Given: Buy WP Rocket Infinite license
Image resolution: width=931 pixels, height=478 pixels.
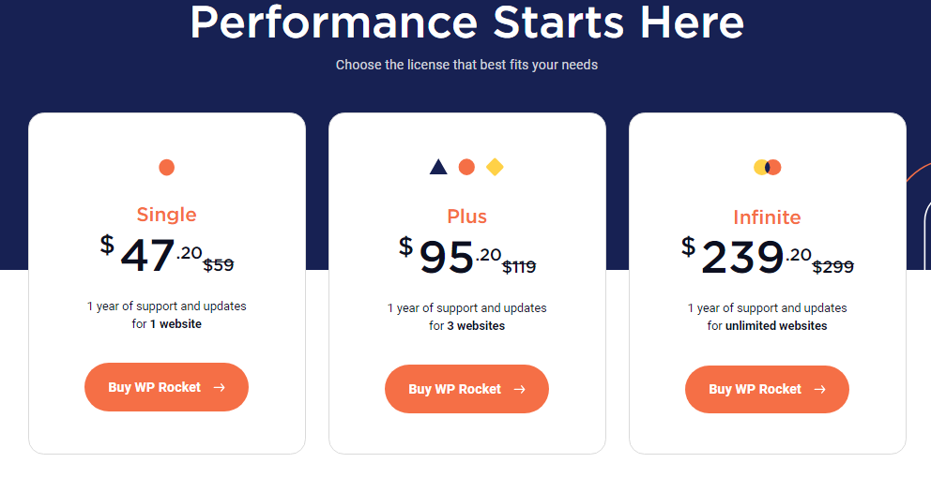Looking at the screenshot, I should tap(767, 389).
